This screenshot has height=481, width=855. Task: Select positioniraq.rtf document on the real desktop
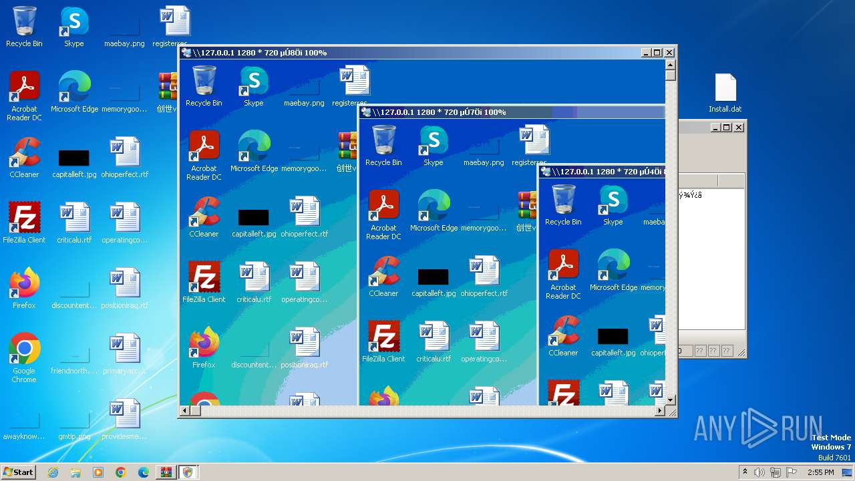coord(125,289)
